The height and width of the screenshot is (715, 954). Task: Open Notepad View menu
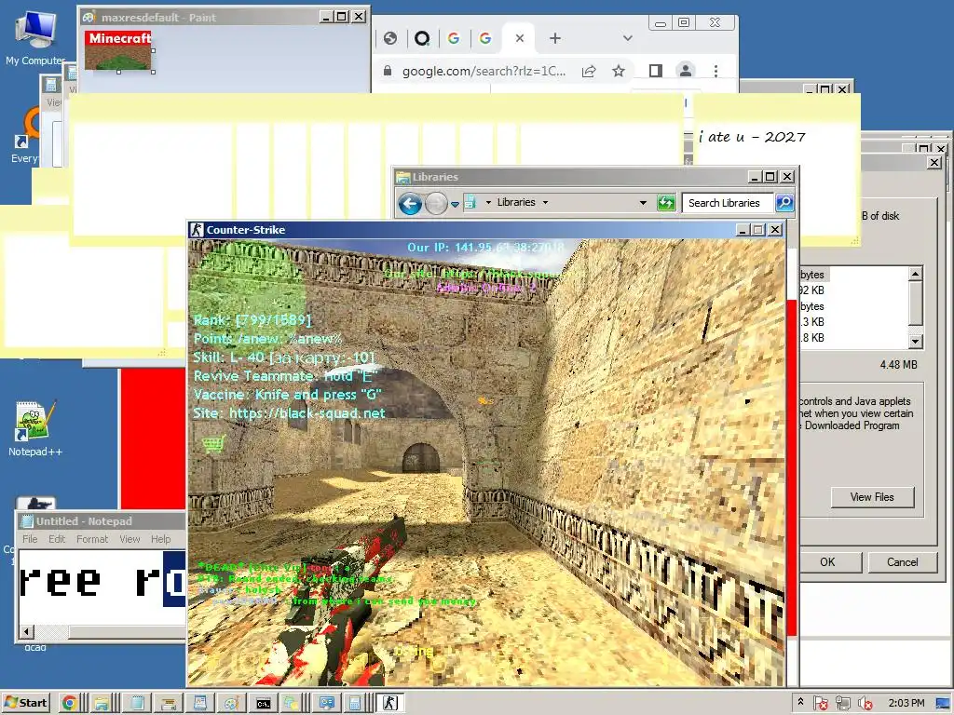click(x=129, y=539)
